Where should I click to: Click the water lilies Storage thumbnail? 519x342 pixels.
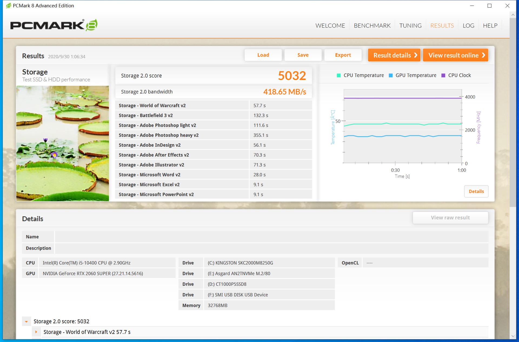tap(62, 143)
